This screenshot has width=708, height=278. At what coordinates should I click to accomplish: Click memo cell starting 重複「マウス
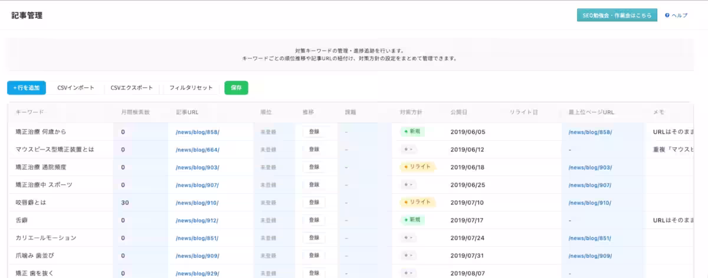[x=672, y=150]
